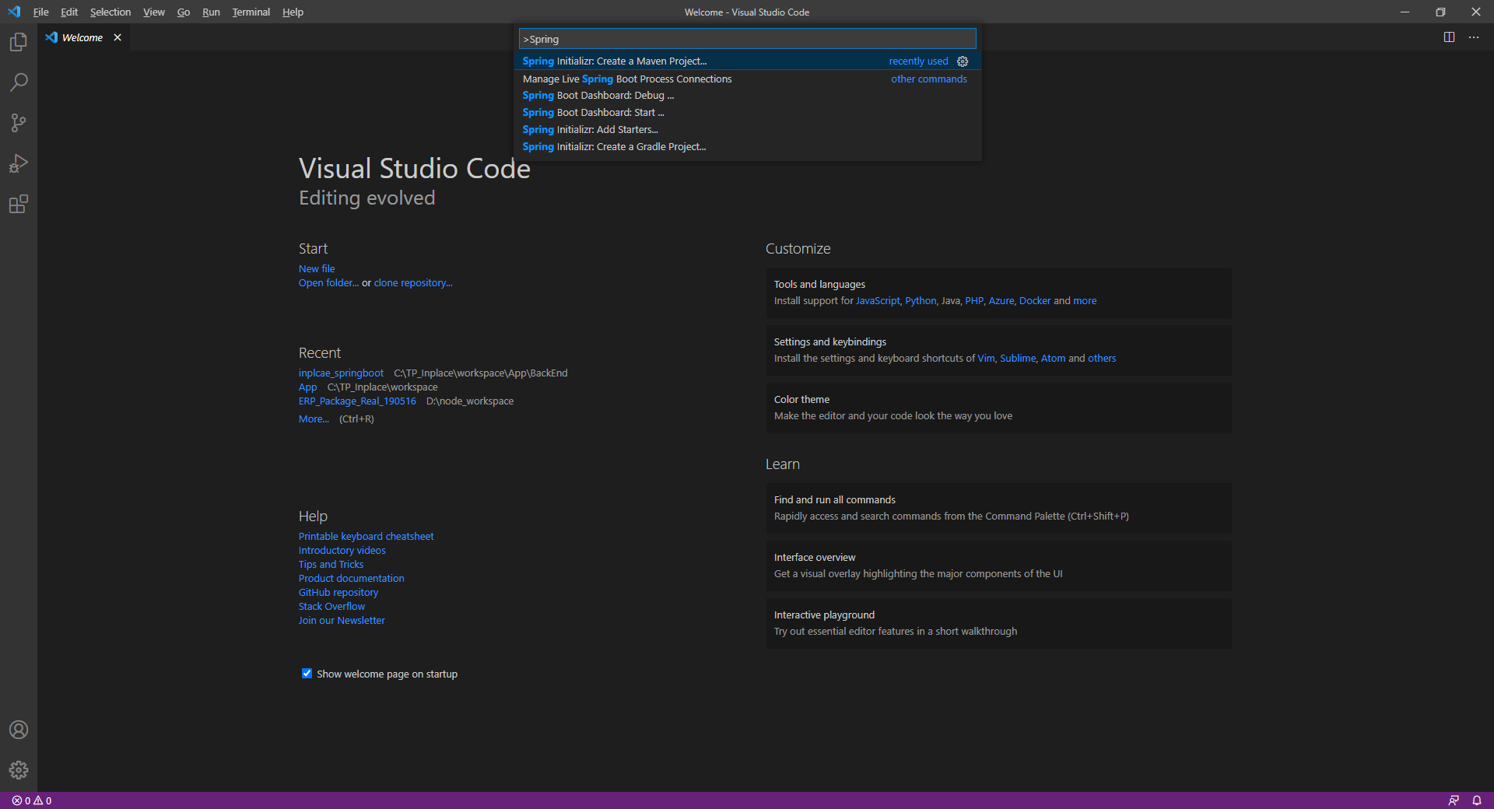
Task: Open the Accounts menu icon
Action: (19, 730)
